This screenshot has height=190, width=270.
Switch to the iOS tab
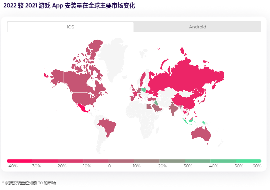[x=70, y=27]
